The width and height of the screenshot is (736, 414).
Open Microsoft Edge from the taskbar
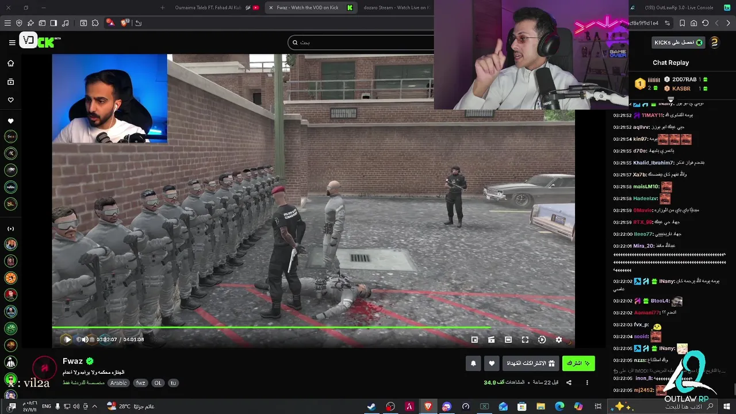(559, 407)
